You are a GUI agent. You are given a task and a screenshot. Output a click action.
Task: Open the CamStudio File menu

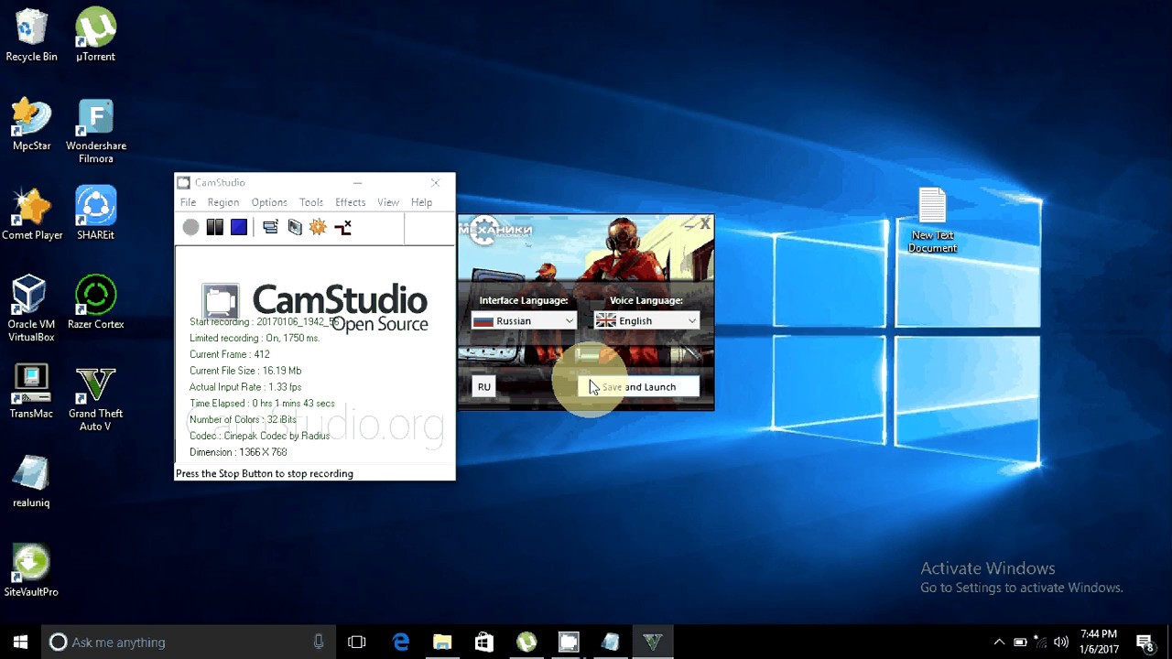[188, 202]
